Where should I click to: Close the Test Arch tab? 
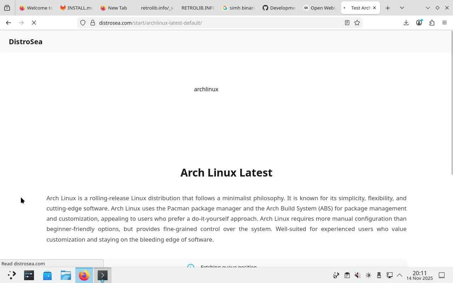pyautogui.click(x=374, y=8)
